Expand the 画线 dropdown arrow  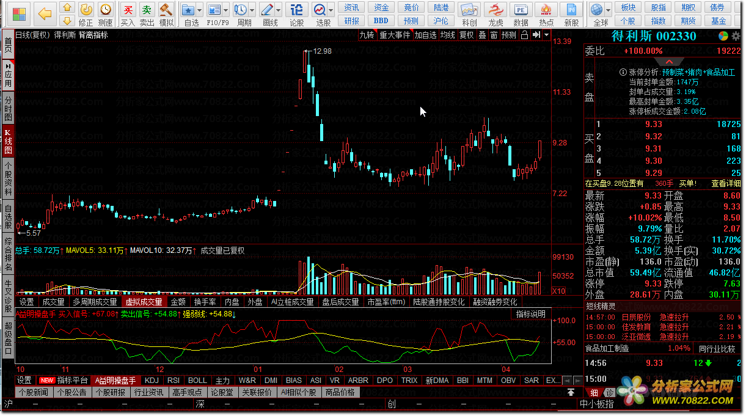277,9
